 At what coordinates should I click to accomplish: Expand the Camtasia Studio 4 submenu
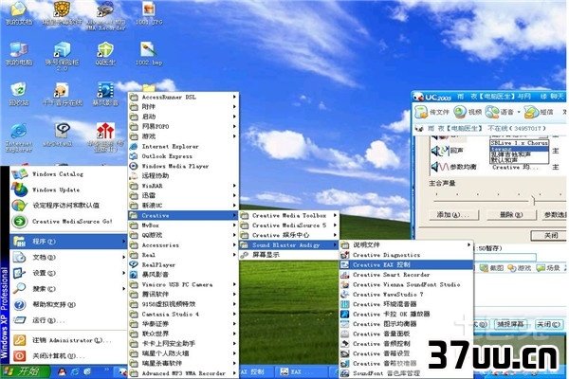(183, 314)
